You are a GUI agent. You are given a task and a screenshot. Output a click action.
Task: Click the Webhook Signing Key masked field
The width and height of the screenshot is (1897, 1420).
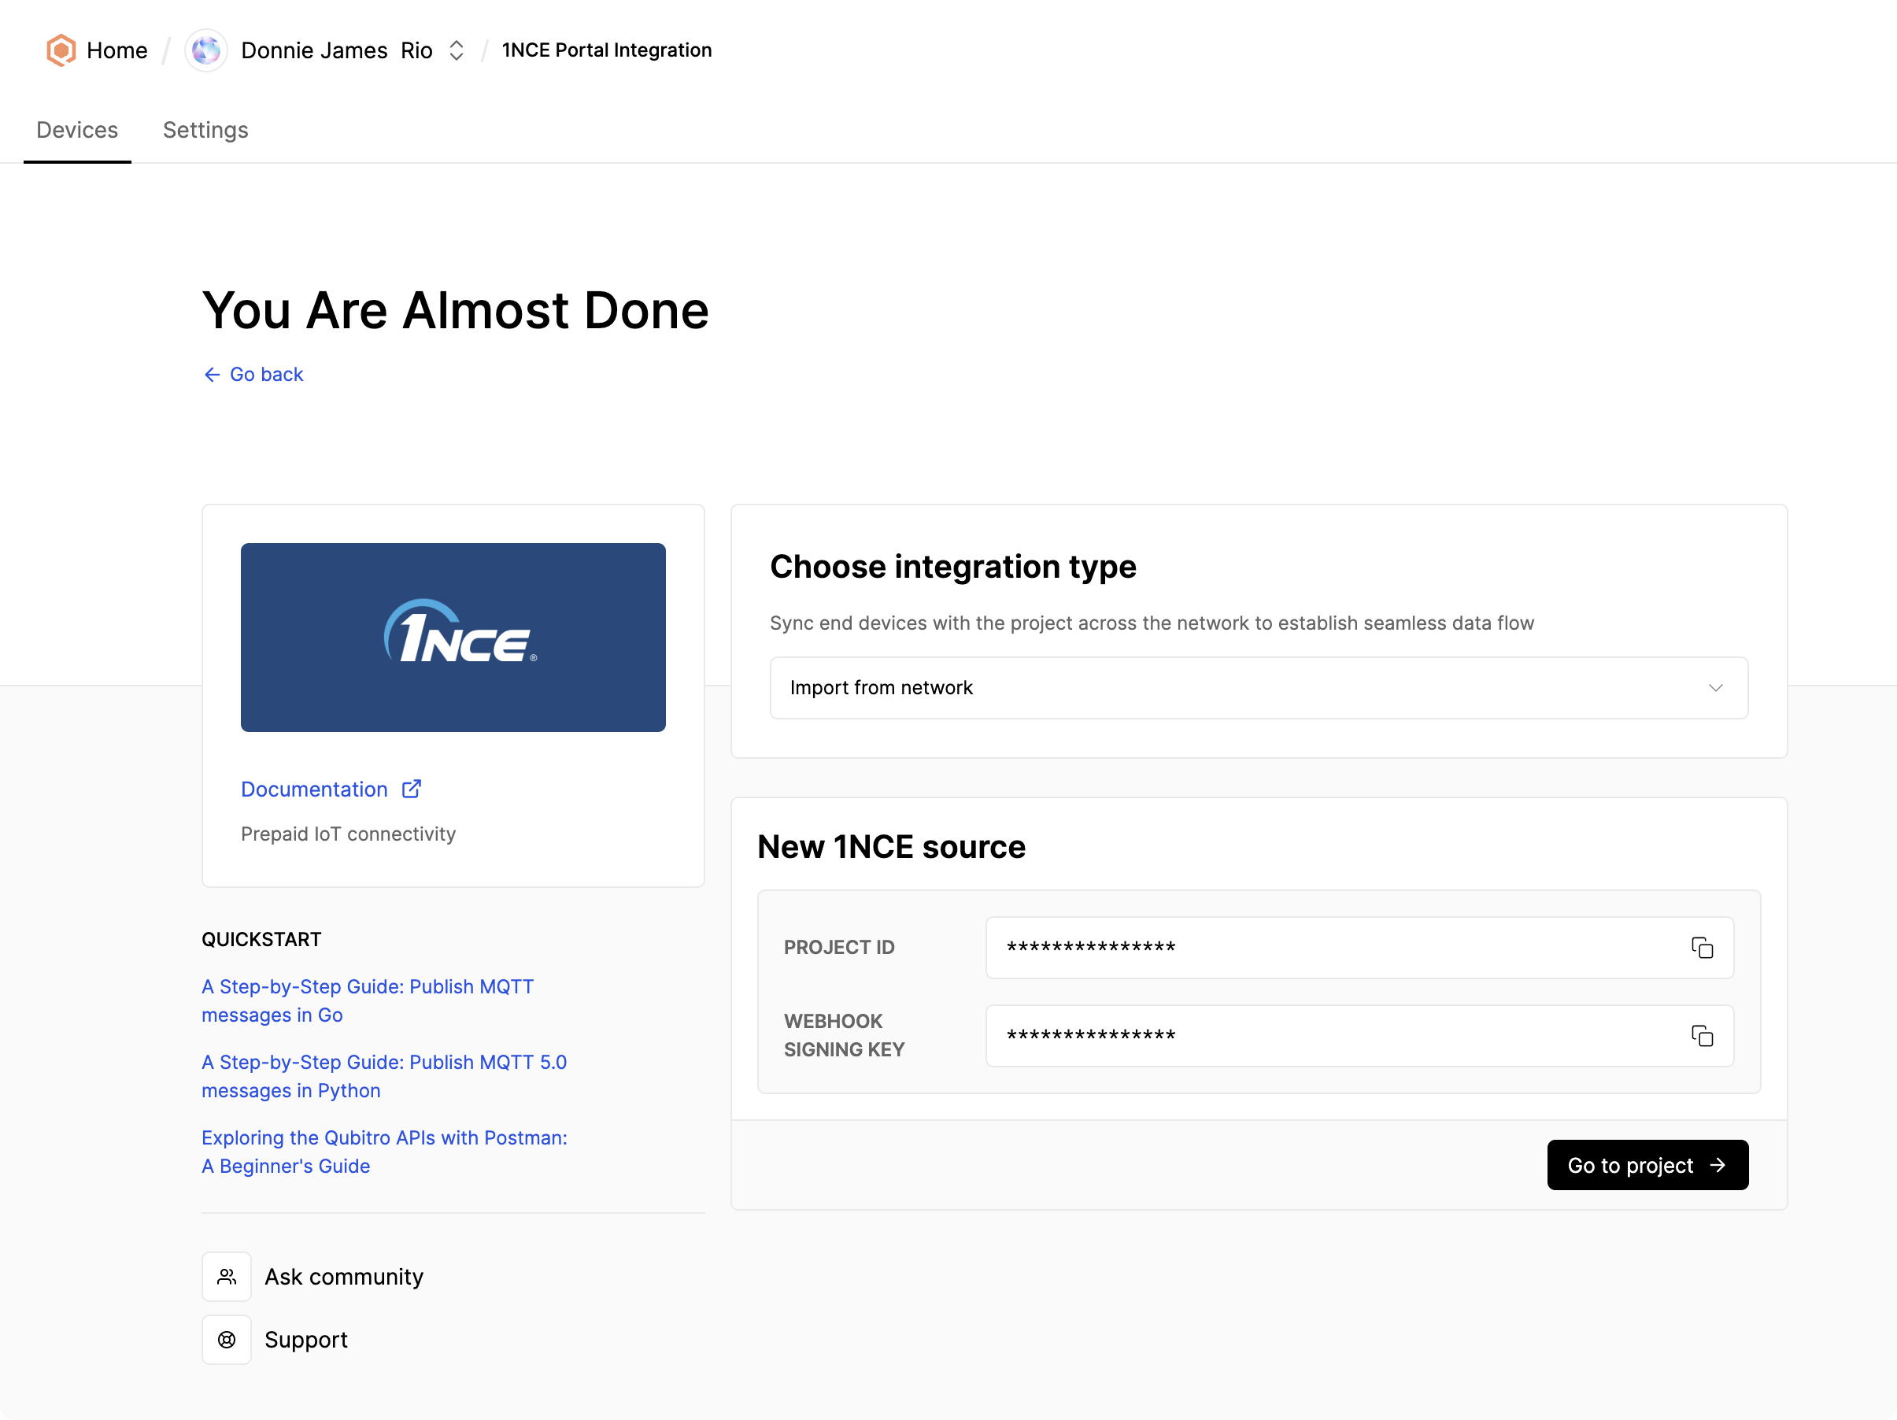pos(1359,1036)
